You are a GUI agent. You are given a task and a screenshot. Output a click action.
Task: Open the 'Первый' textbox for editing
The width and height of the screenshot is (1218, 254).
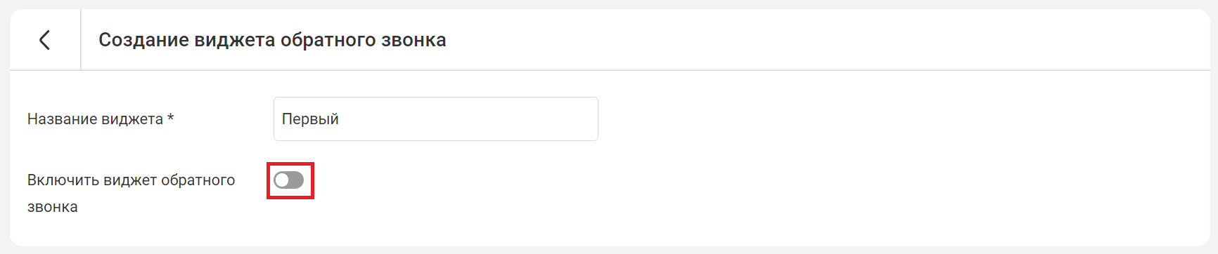click(x=436, y=119)
